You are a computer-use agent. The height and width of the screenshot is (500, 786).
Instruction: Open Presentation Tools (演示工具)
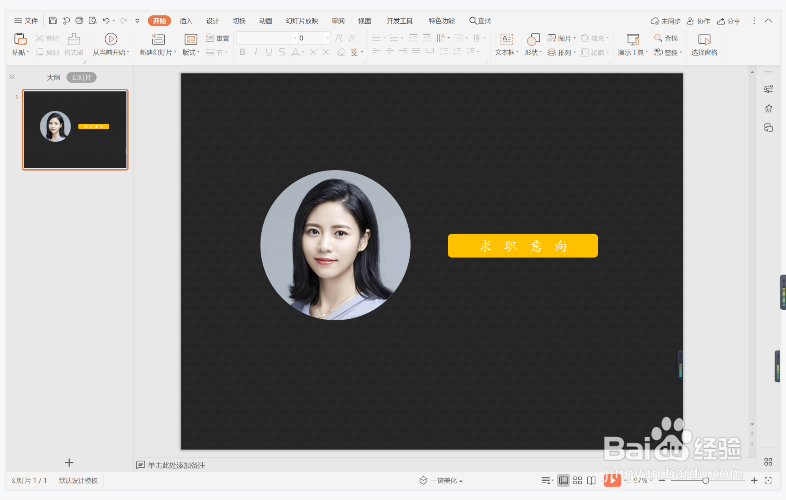[x=633, y=45]
